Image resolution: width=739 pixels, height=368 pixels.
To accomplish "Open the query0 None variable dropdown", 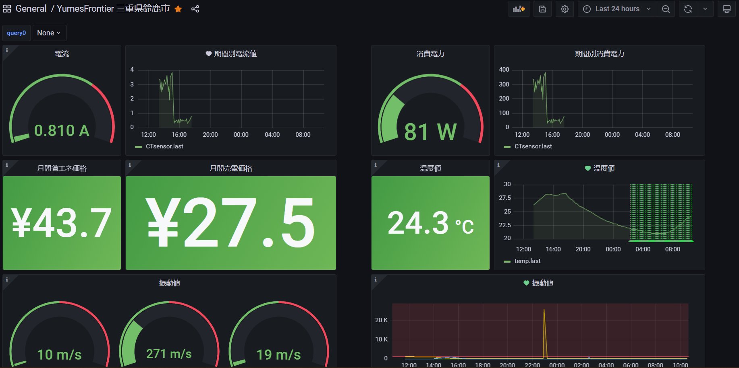I will coord(49,33).
